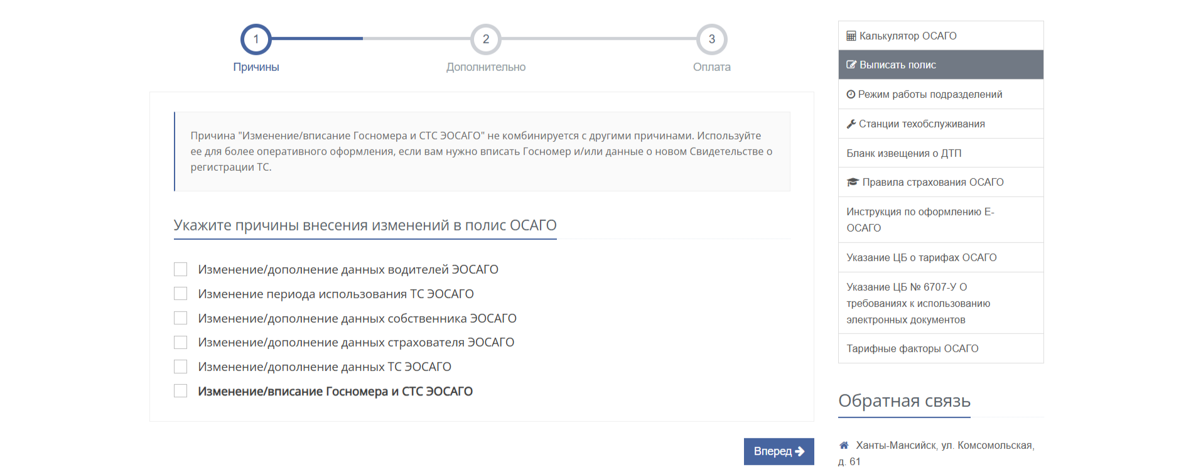Select step 1 Причины circle
This screenshot has width=1191, height=474.
point(256,39)
